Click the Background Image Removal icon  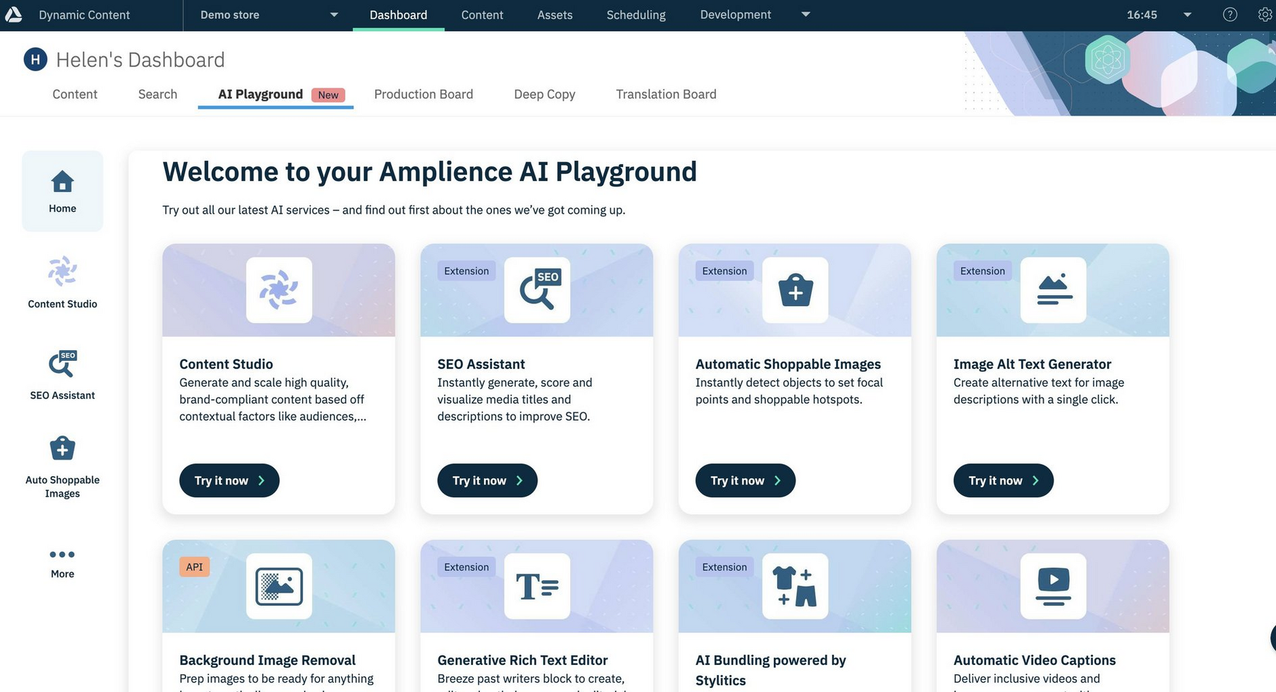coord(279,586)
